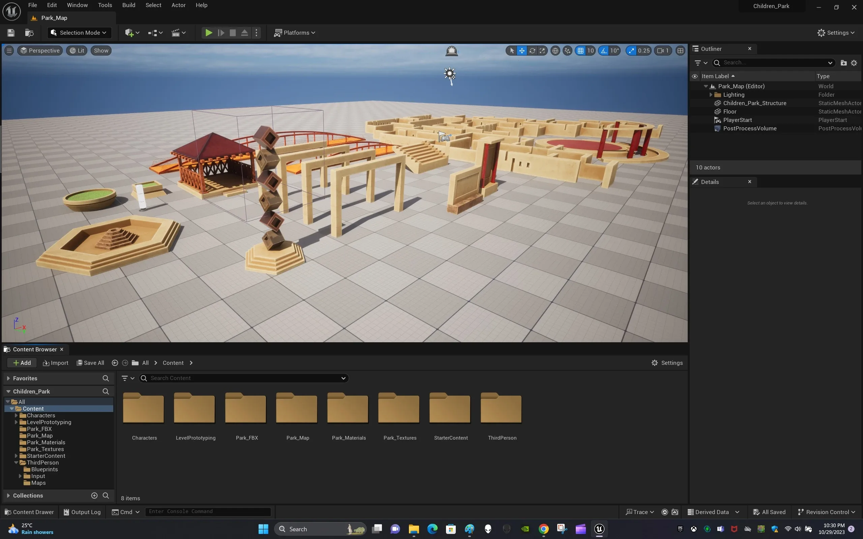Toggle scale snapping in the viewport

click(631, 51)
